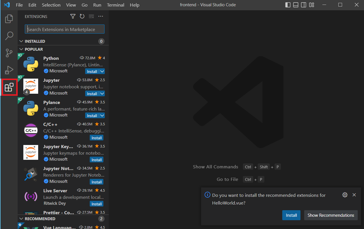Click Install in the notification popup
Viewport: 364px width, 229px height.
click(x=291, y=215)
